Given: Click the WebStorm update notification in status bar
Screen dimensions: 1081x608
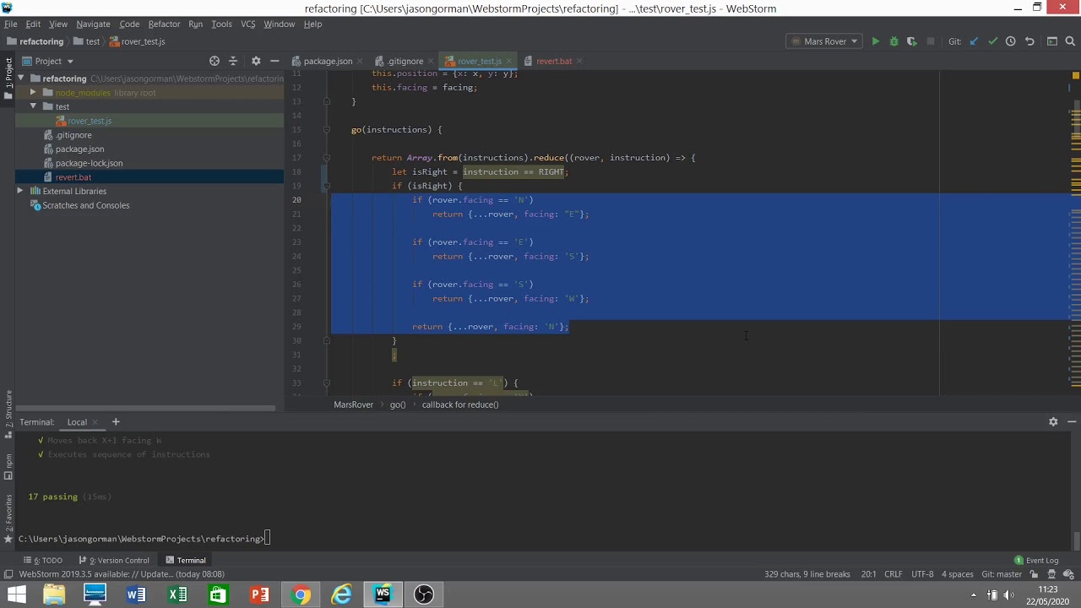Looking at the screenshot, I should click(x=122, y=574).
